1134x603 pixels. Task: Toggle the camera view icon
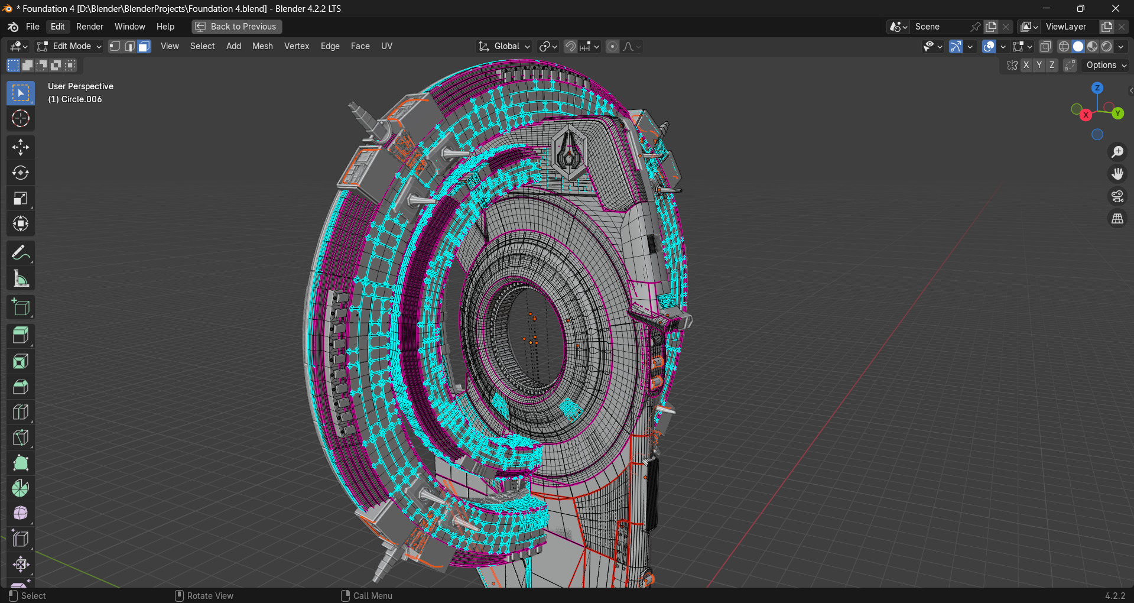point(1117,196)
